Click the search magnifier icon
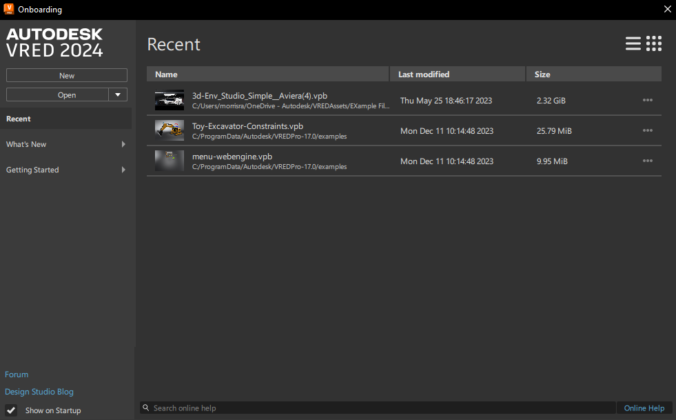Screen dimensions: 676x420 (x=146, y=408)
